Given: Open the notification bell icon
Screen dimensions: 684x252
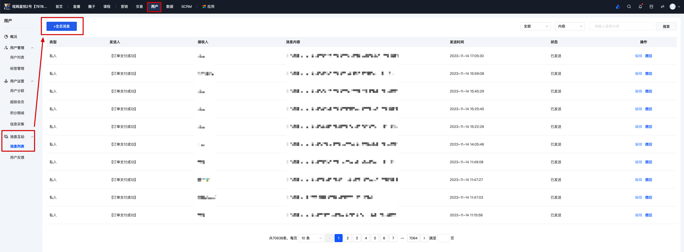Looking at the screenshot, I should [640, 7].
